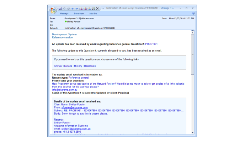Click the Delete X icon
The height and width of the screenshot is (143, 245).
[x=97, y=9]
